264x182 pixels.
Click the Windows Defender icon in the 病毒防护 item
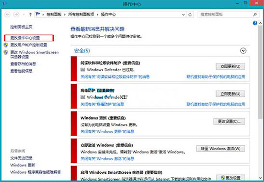83,97
